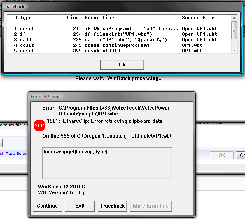Select traceback row 5 gosub oldVT3
Viewport: 245px width, 219px height.
[108, 51]
